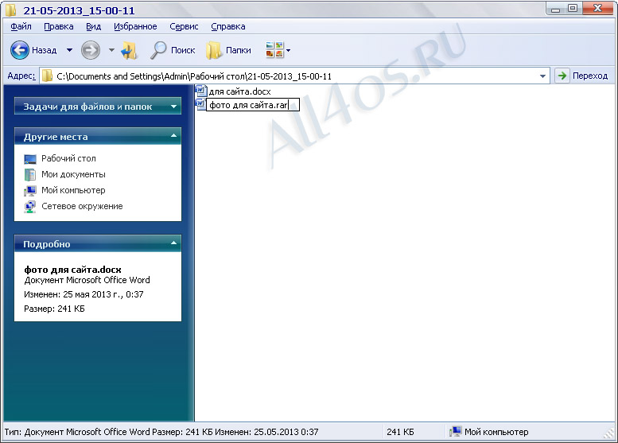Collapse the Подробно details panel
The height and width of the screenshot is (443, 618).
174,243
